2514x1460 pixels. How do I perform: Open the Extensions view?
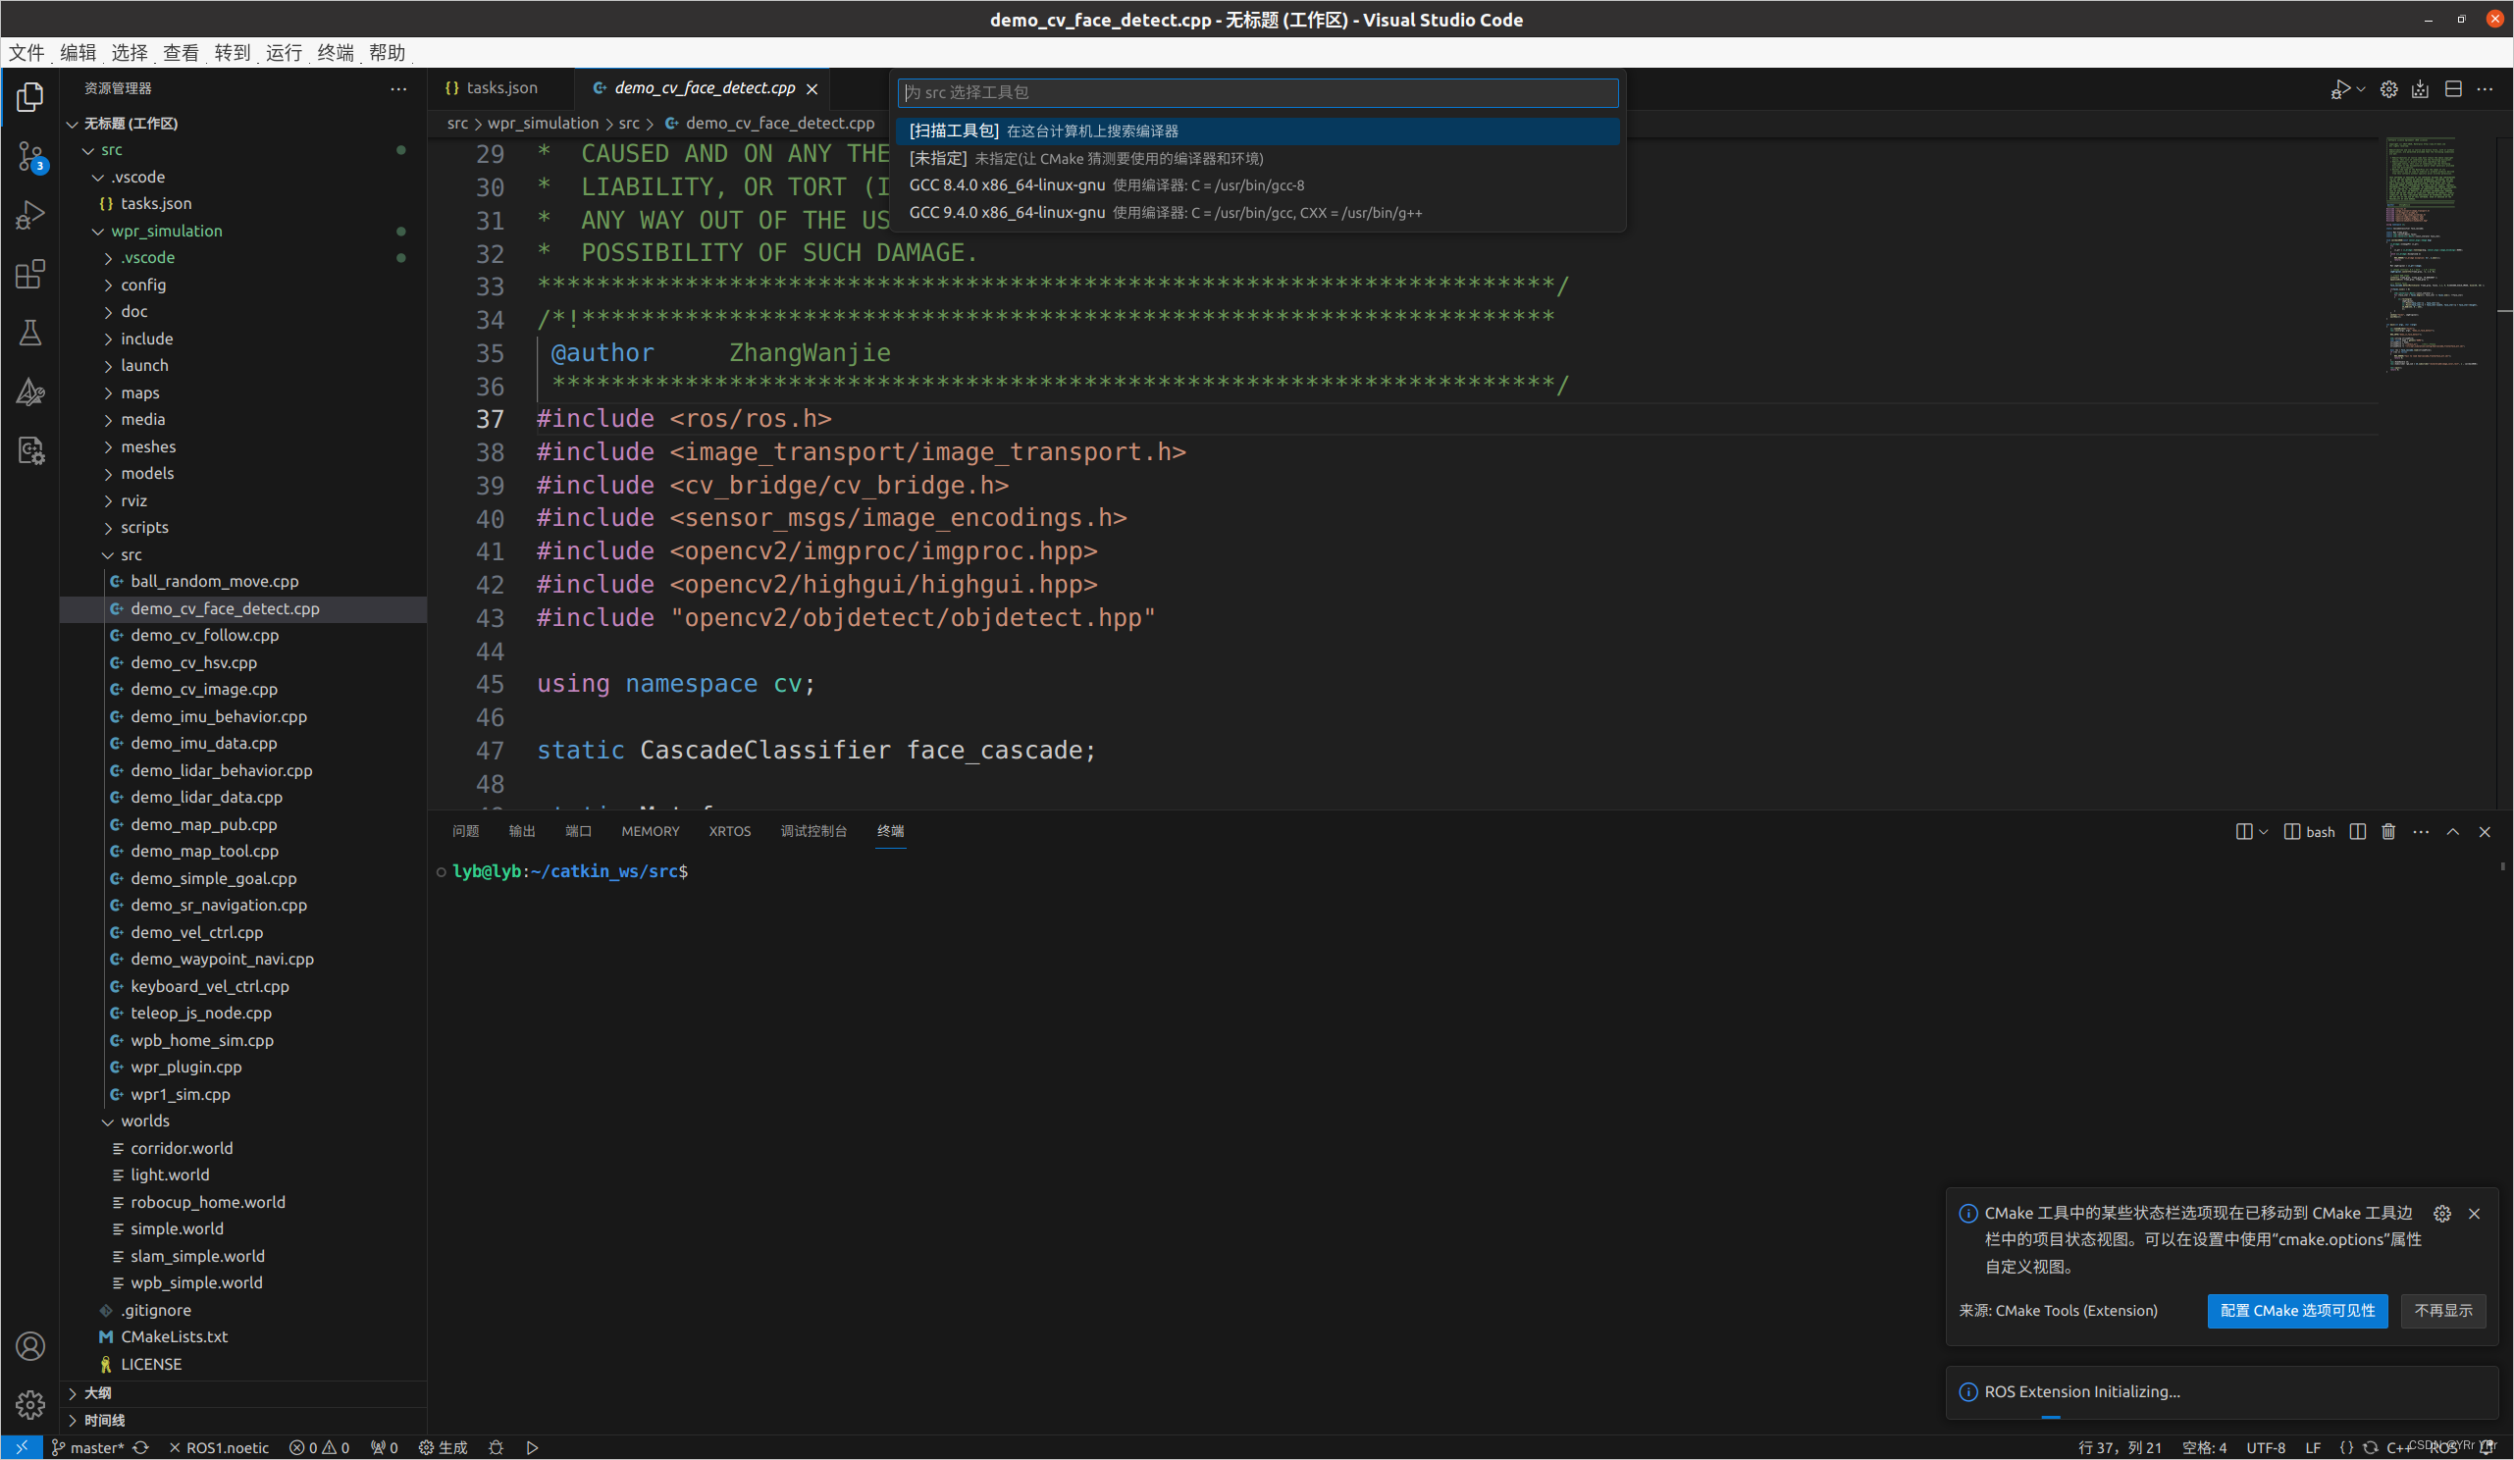pos(29,273)
